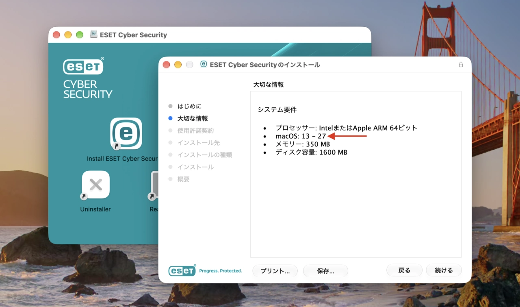Screen dimensions: 520x307
Task: Select the 概要 step in sidebar
Action: [183, 179]
